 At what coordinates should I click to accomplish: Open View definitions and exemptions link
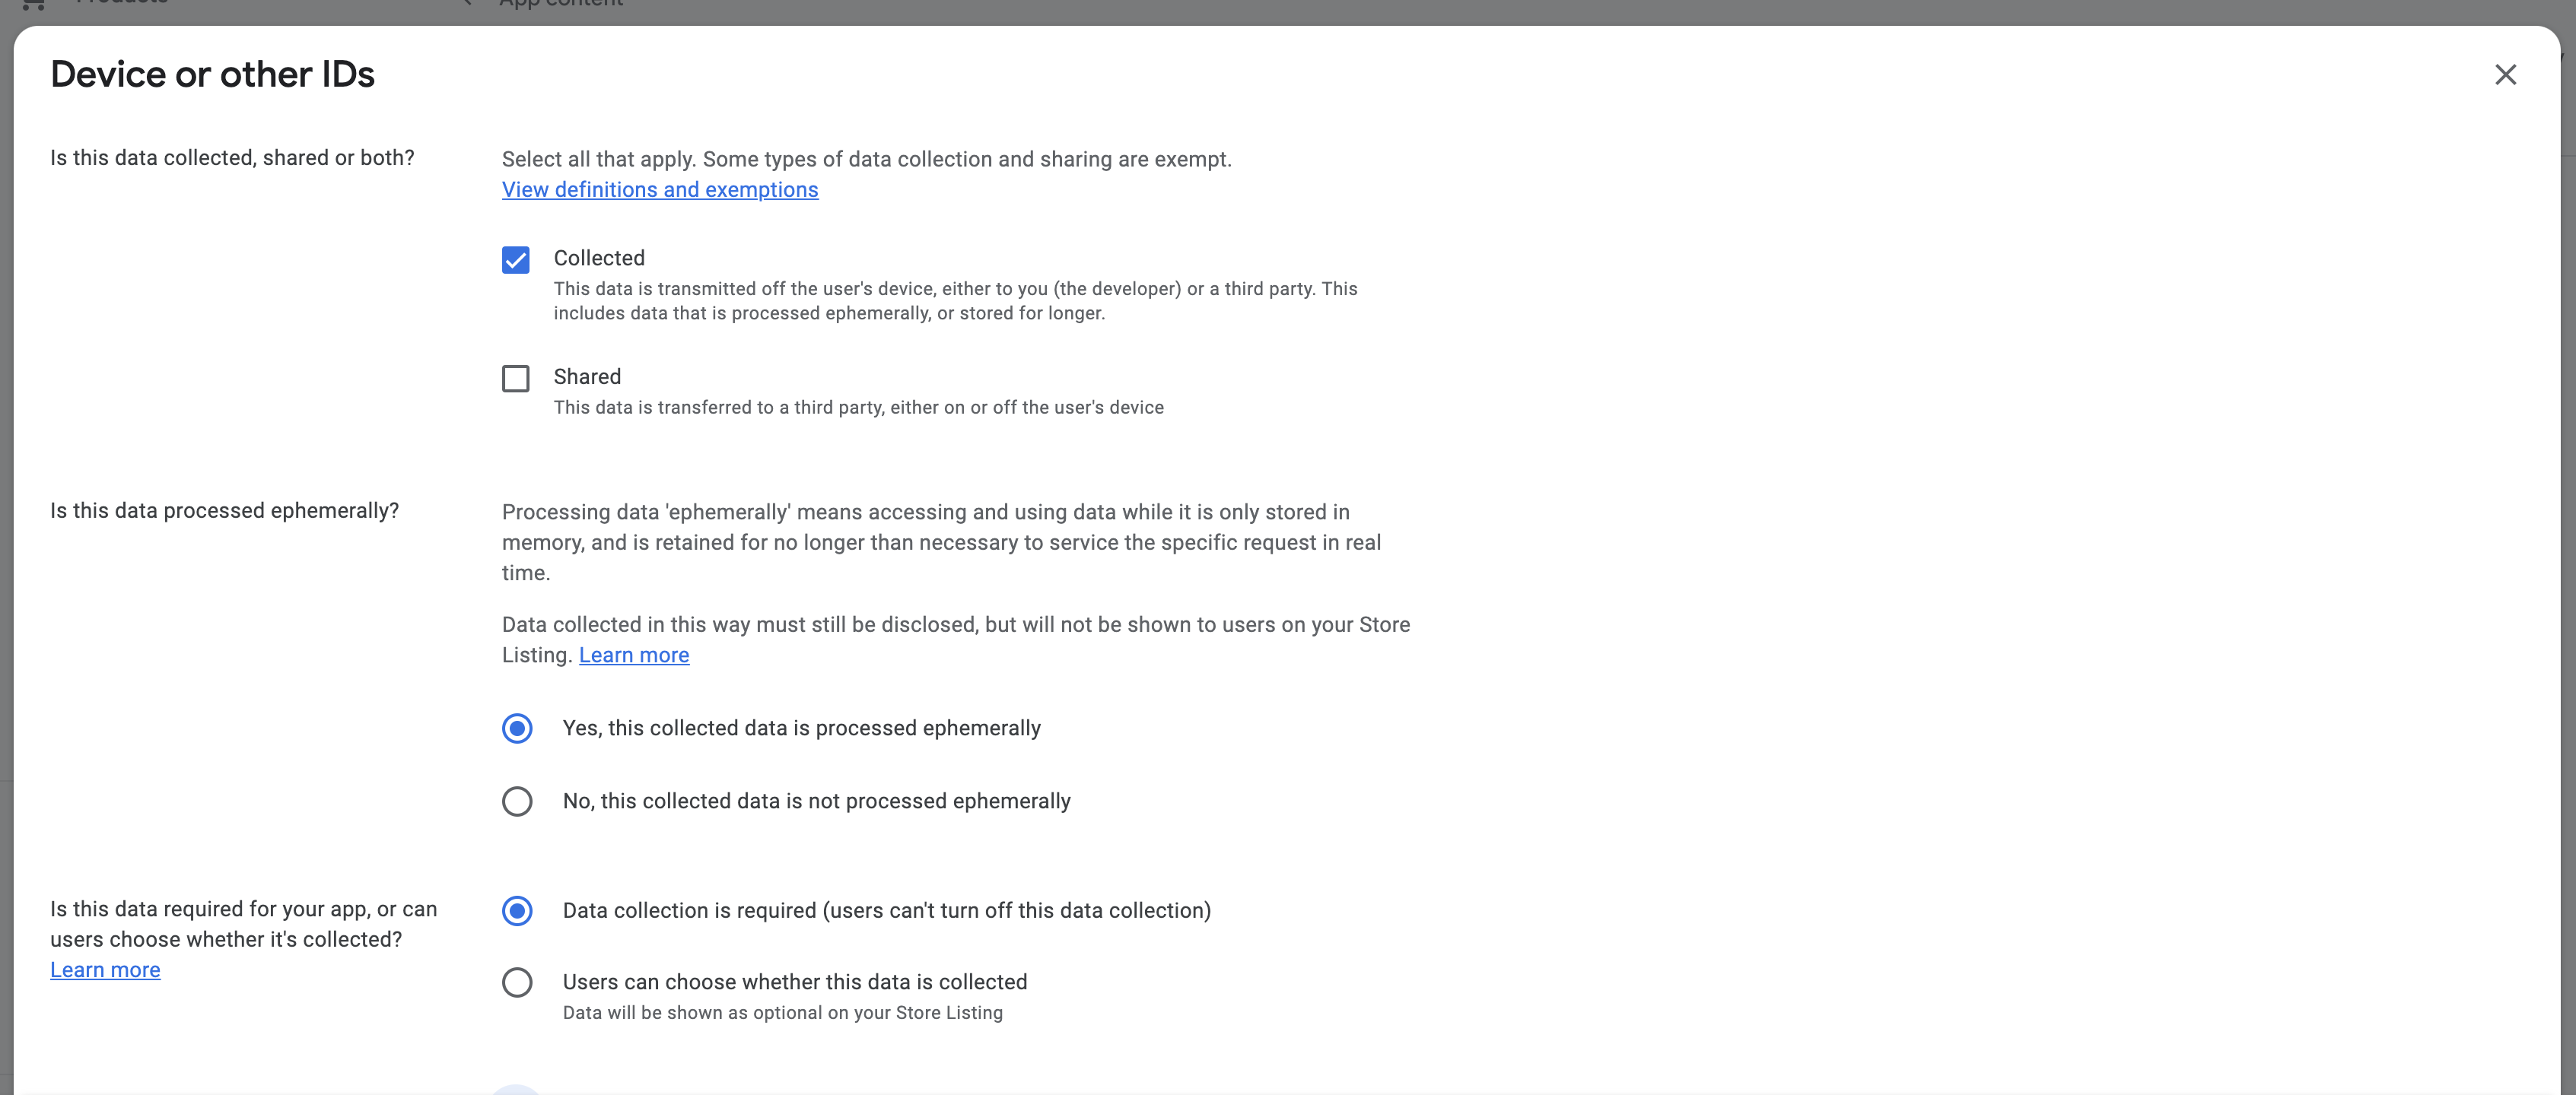(x=660, y=190)
